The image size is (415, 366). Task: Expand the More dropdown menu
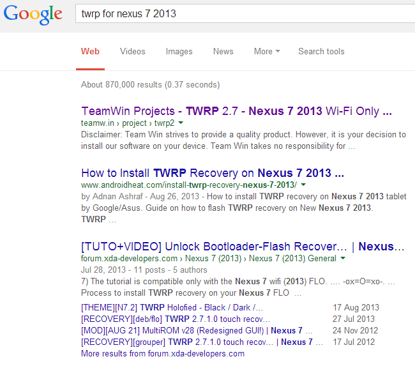[x=266, y=52]
